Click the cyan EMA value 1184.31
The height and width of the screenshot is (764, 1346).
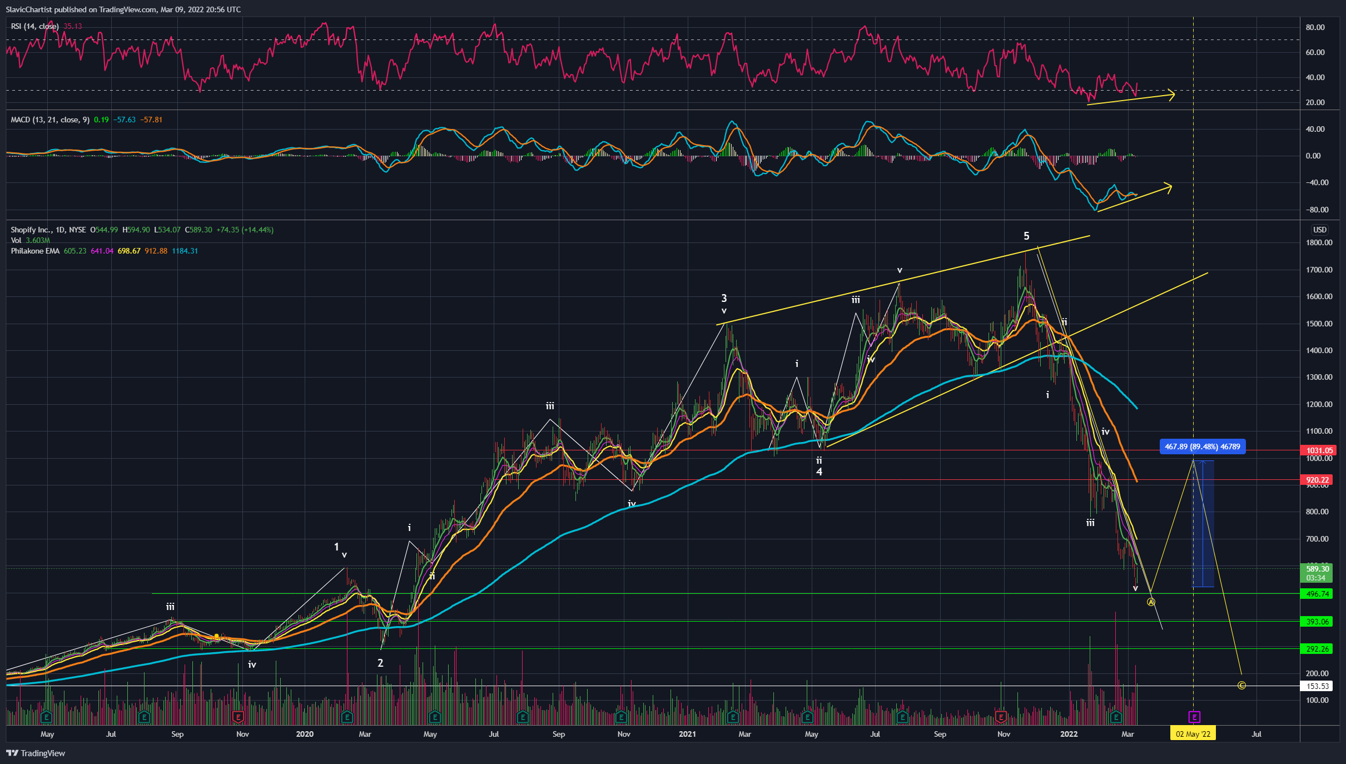tap(185, 251)
